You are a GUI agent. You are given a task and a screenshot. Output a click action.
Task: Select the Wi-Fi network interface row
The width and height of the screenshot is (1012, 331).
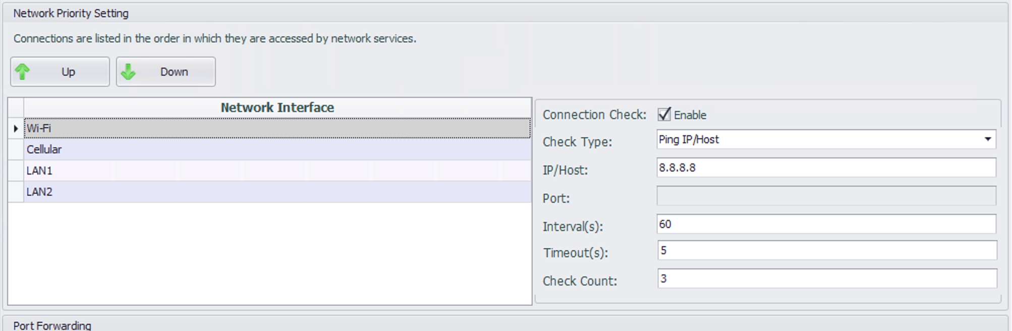point(277,128)
